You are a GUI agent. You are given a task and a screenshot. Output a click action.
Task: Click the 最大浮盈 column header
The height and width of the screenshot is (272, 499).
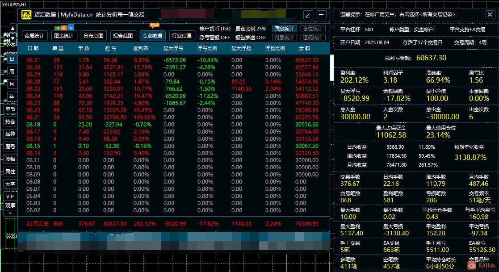[x=241, y=48]
